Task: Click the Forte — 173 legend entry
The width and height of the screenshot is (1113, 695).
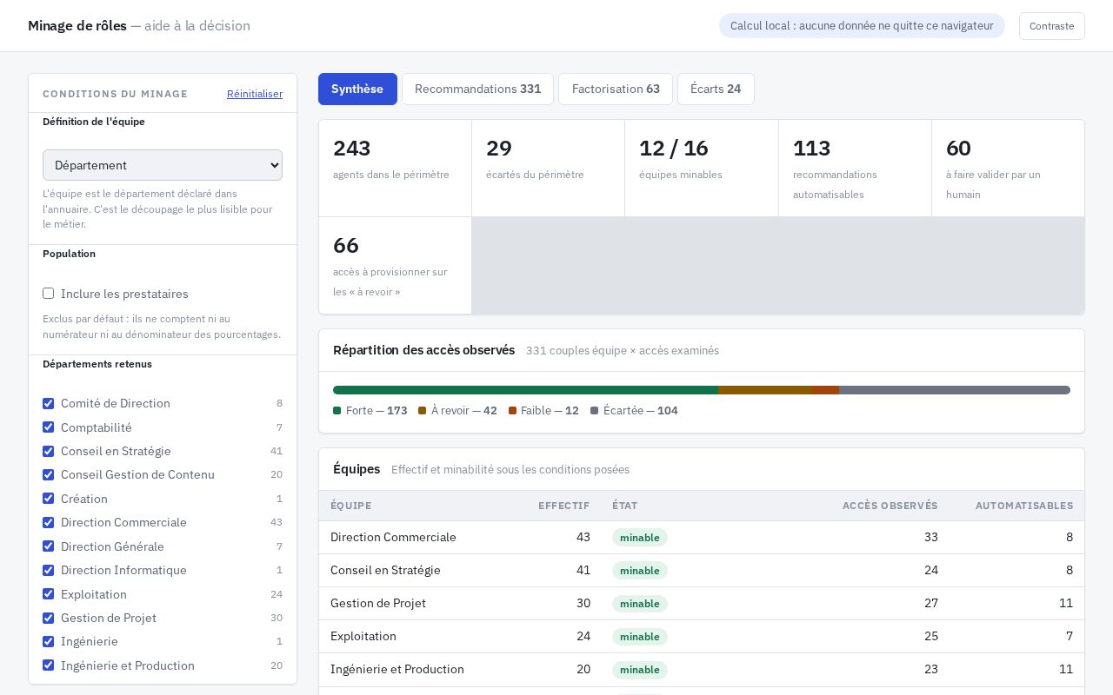Action: click(x=370, y=410)
